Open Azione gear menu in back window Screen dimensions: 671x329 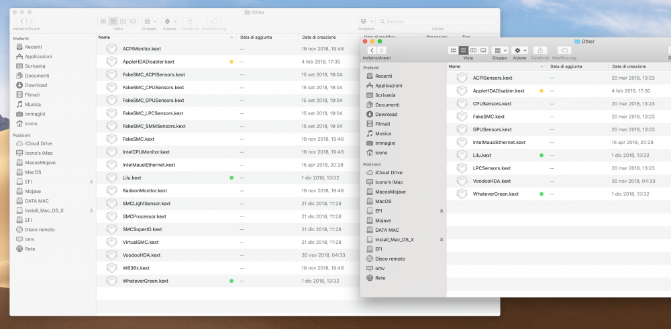click(170, 21)
